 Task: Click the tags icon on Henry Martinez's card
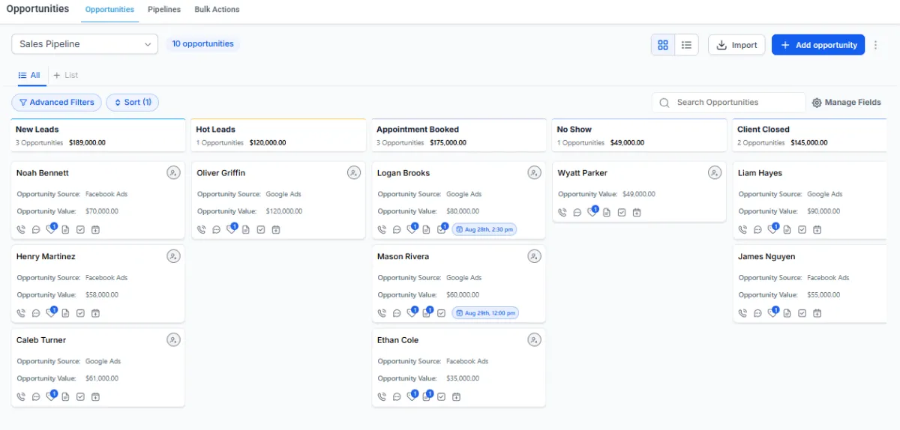click(50, 313)
